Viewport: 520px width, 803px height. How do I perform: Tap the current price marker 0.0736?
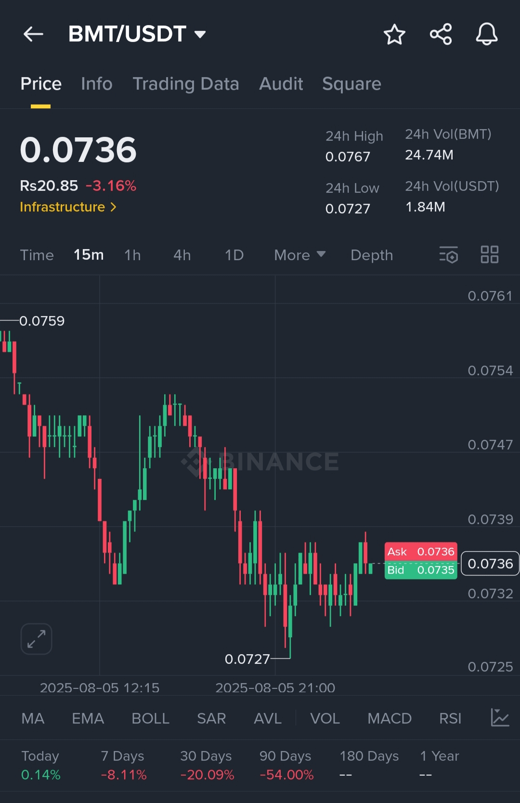tap(490, 564)
